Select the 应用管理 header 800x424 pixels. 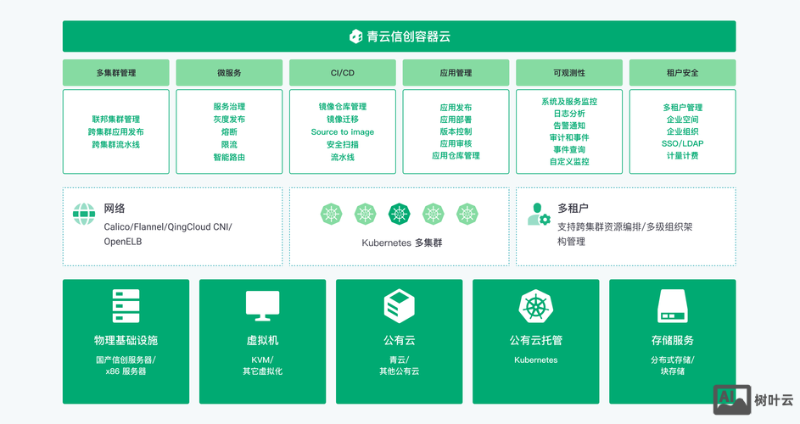456,72
